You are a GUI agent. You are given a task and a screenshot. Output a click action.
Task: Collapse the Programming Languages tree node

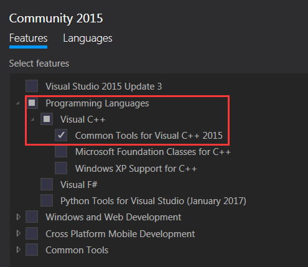pos(18,103)
